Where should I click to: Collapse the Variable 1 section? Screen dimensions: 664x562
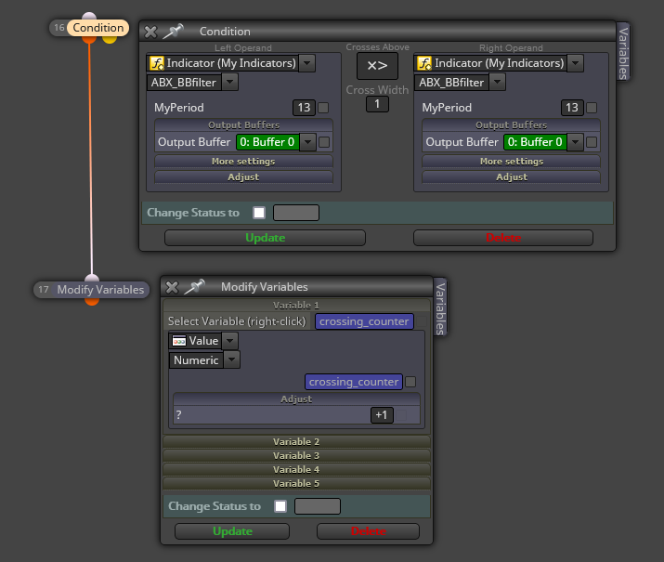(296, 306)
